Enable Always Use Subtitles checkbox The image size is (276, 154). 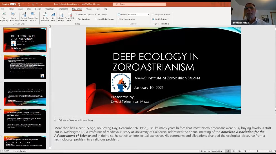click(x=153, y=14)
